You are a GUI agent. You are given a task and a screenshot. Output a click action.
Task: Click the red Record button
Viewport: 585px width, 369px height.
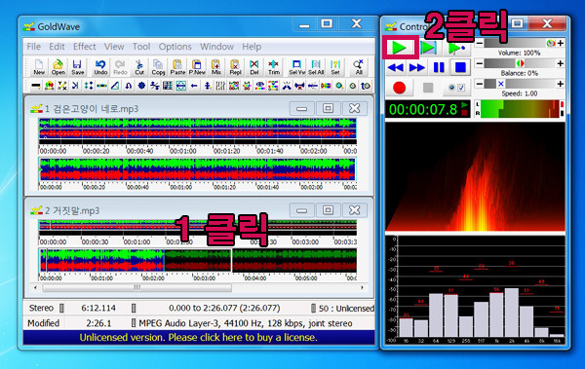[x=399, y=88]
